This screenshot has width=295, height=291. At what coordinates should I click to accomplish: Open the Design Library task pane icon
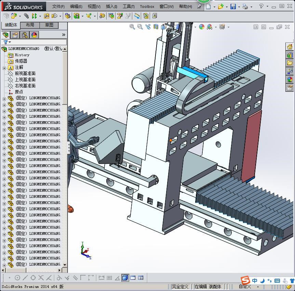click(290, 55)
